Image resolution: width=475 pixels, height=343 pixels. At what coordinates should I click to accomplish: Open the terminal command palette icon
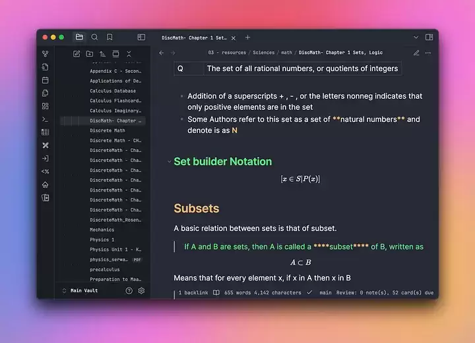tap(45, 119)
